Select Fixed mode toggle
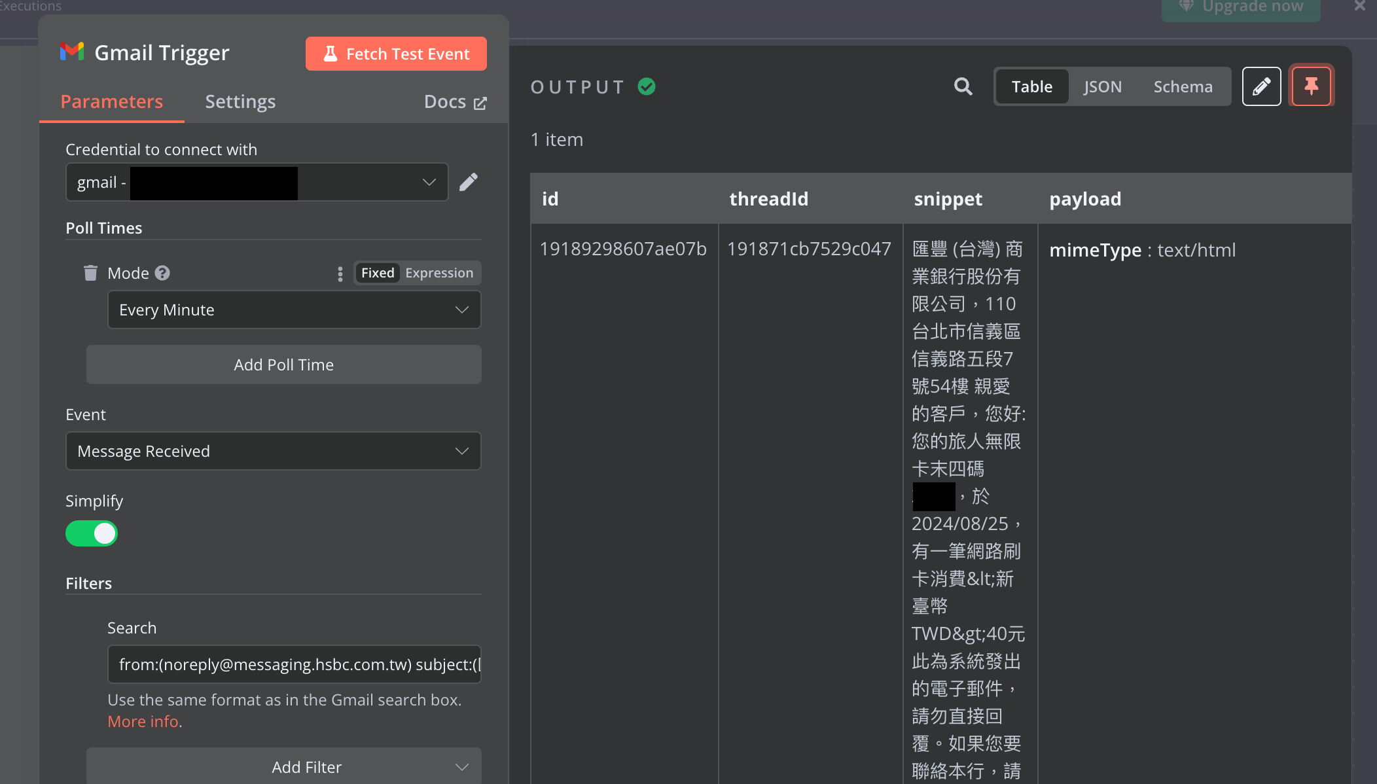The width and height of the screenshot is (1377, 784). coord(378,273)
